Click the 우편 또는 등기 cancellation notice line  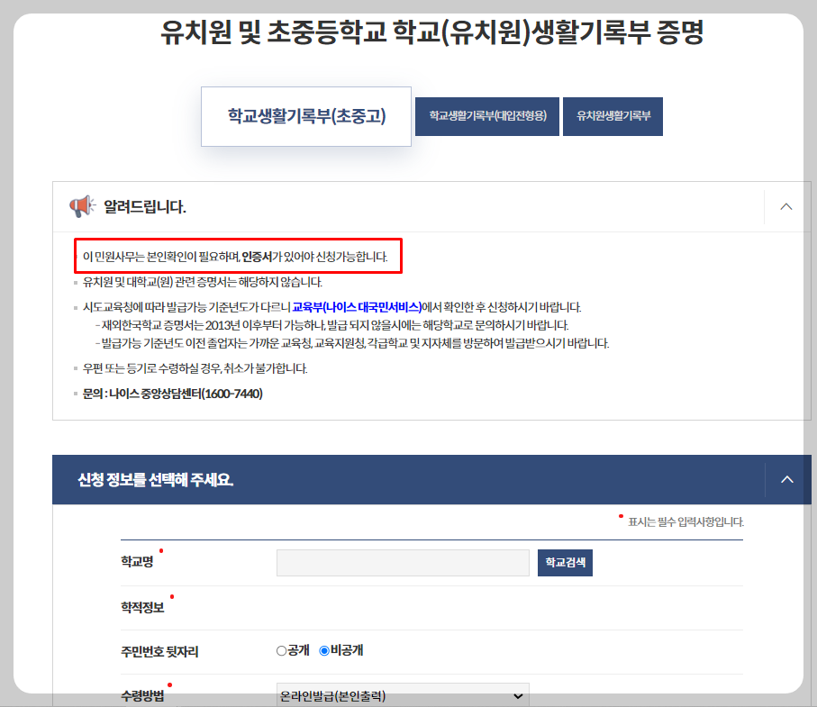point(195,368)
